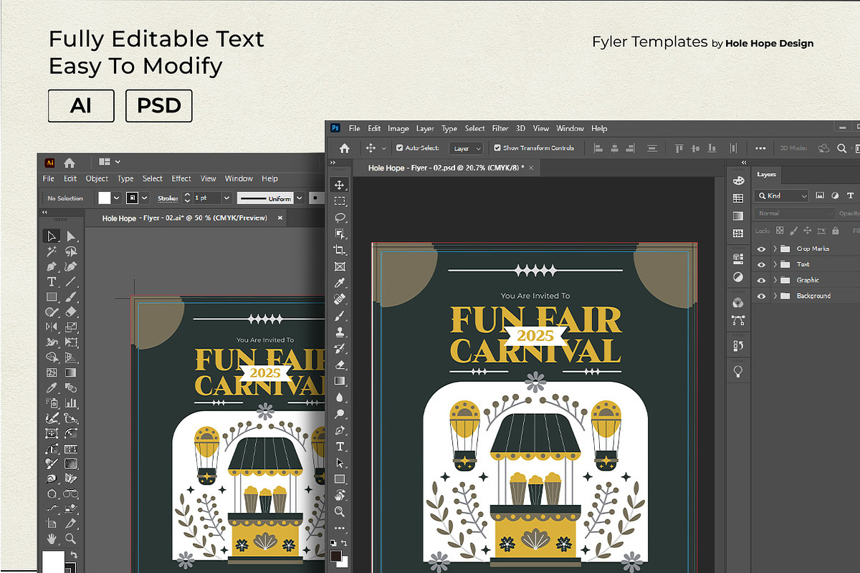Select the Lasso tool in Photoshop

340,218
